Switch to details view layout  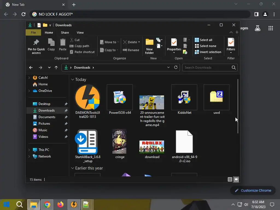[x=230, y=179]
